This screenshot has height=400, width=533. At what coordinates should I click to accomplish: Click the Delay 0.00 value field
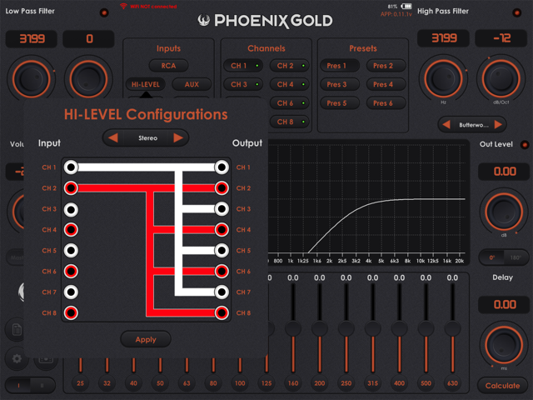tap(505, 304)
